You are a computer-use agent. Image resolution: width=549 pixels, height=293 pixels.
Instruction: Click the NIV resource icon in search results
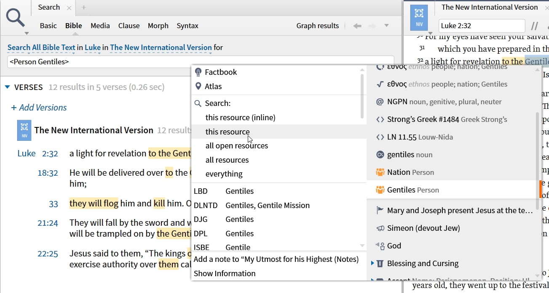tap(24, 130)
